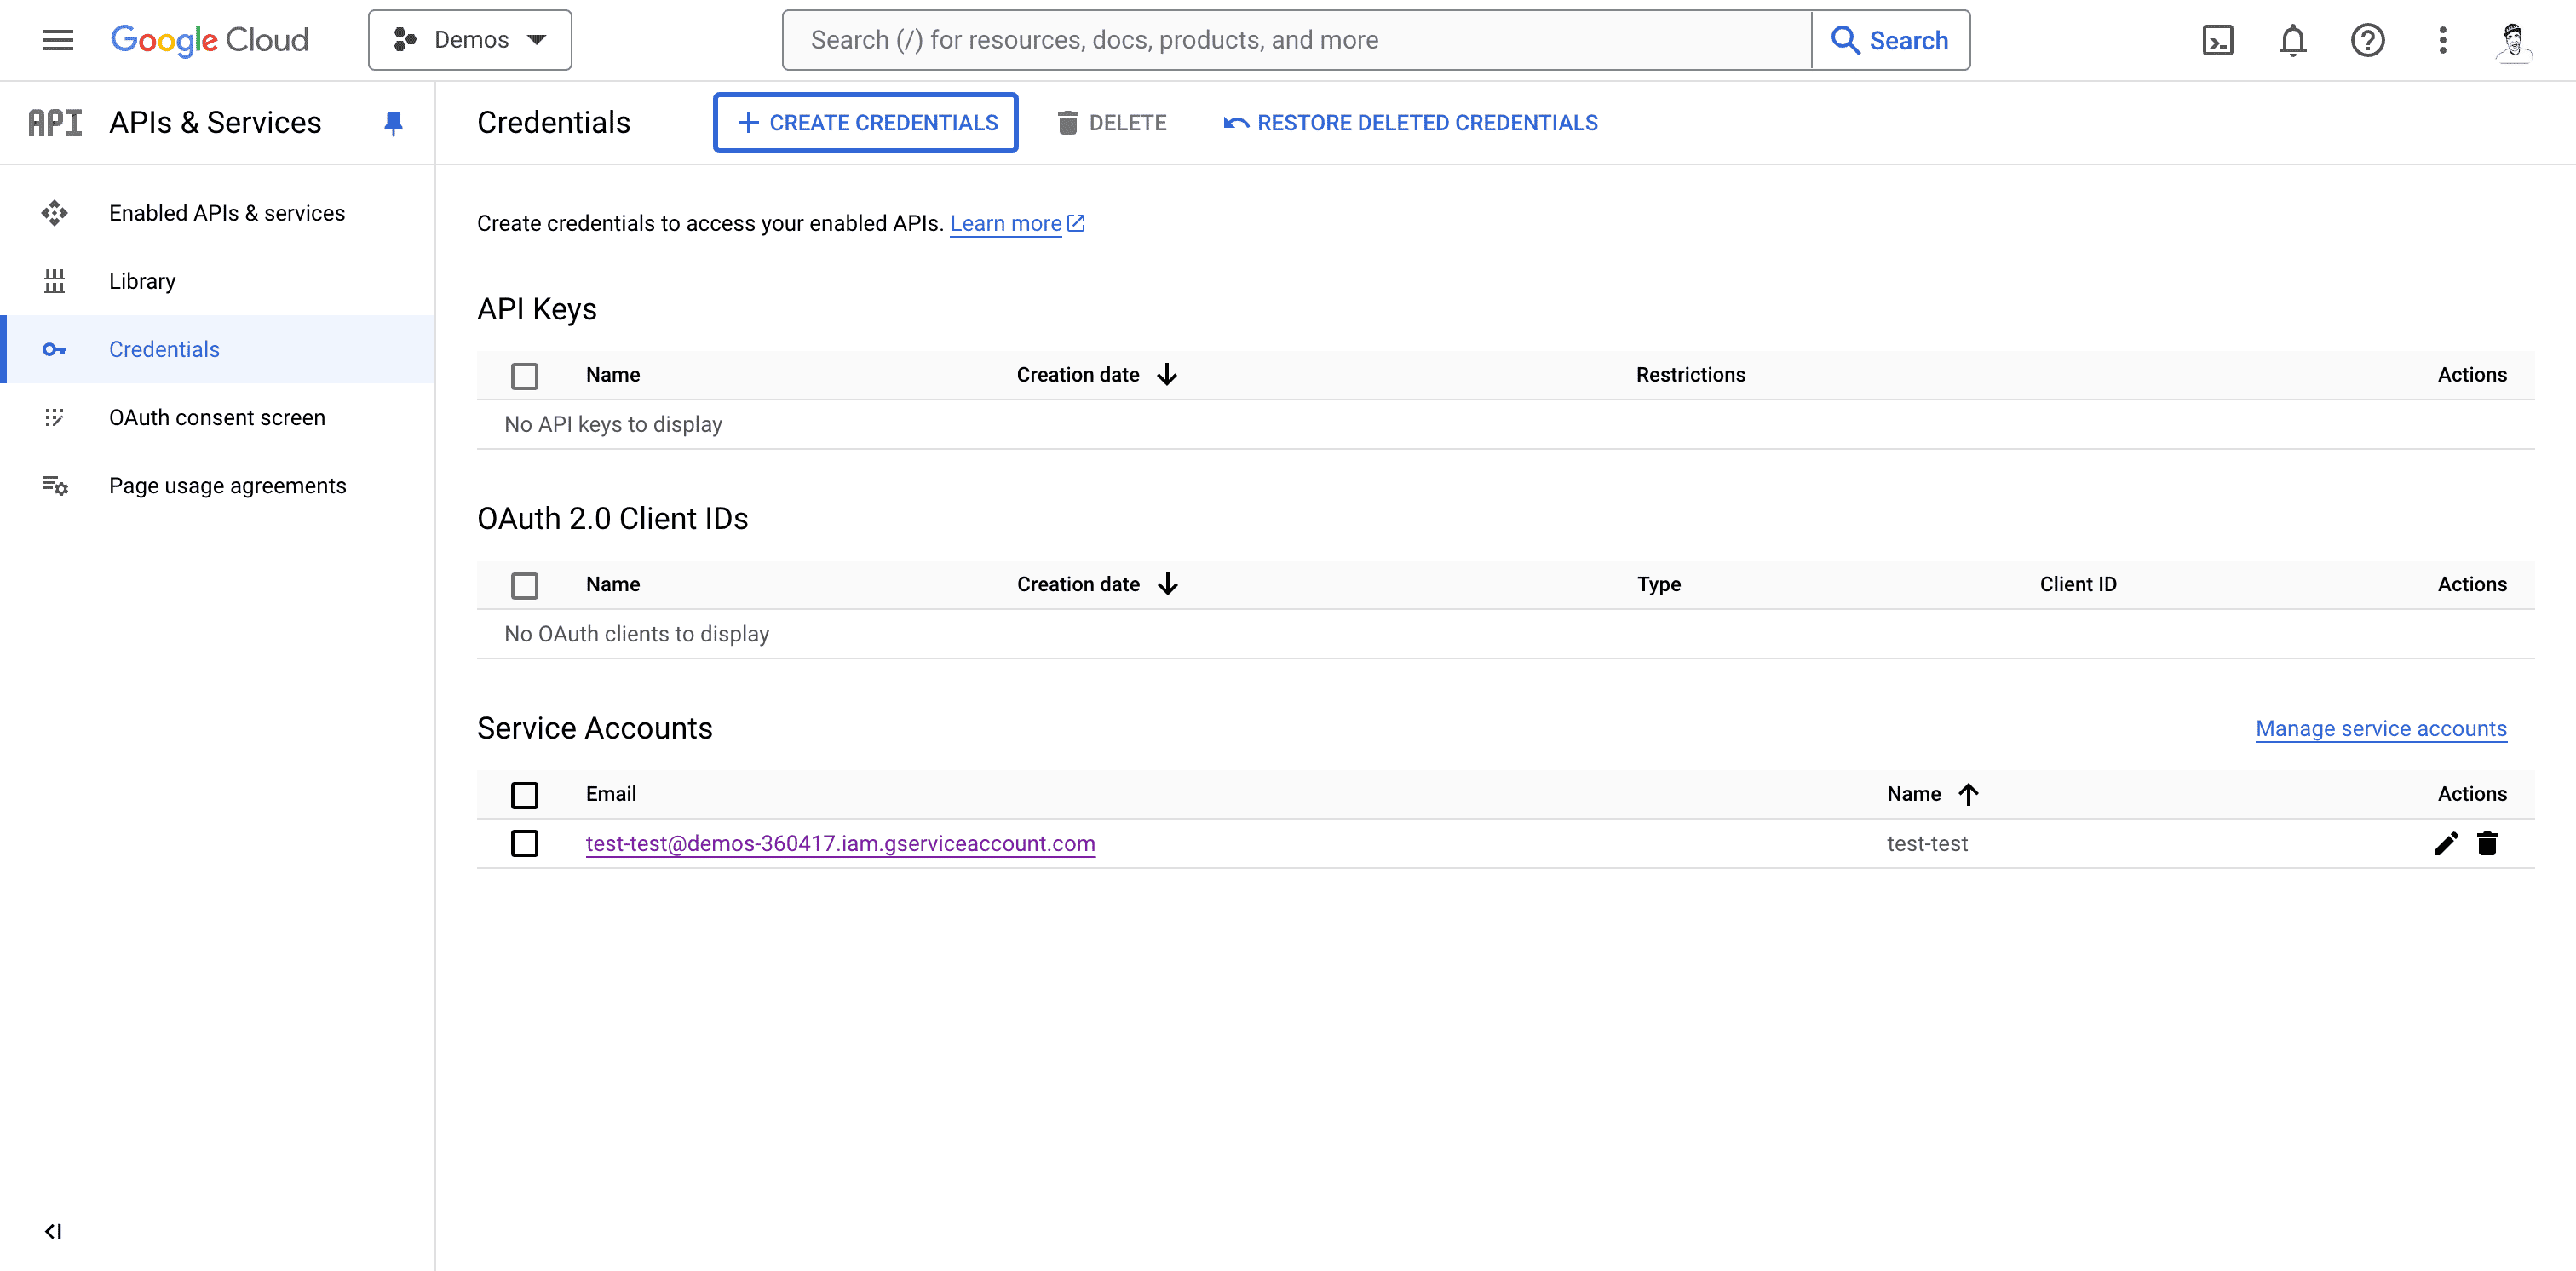Screen dimensions: 2576x1271
Task: Open the main hamburger navigation menu
Action: click(57, 40)
